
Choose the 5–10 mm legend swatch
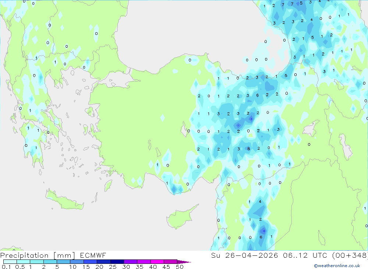63,262
